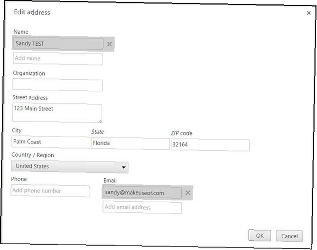317x250 pixels.
Task: Edit the 123 Main Street address box
Action: tap(57, 113)
